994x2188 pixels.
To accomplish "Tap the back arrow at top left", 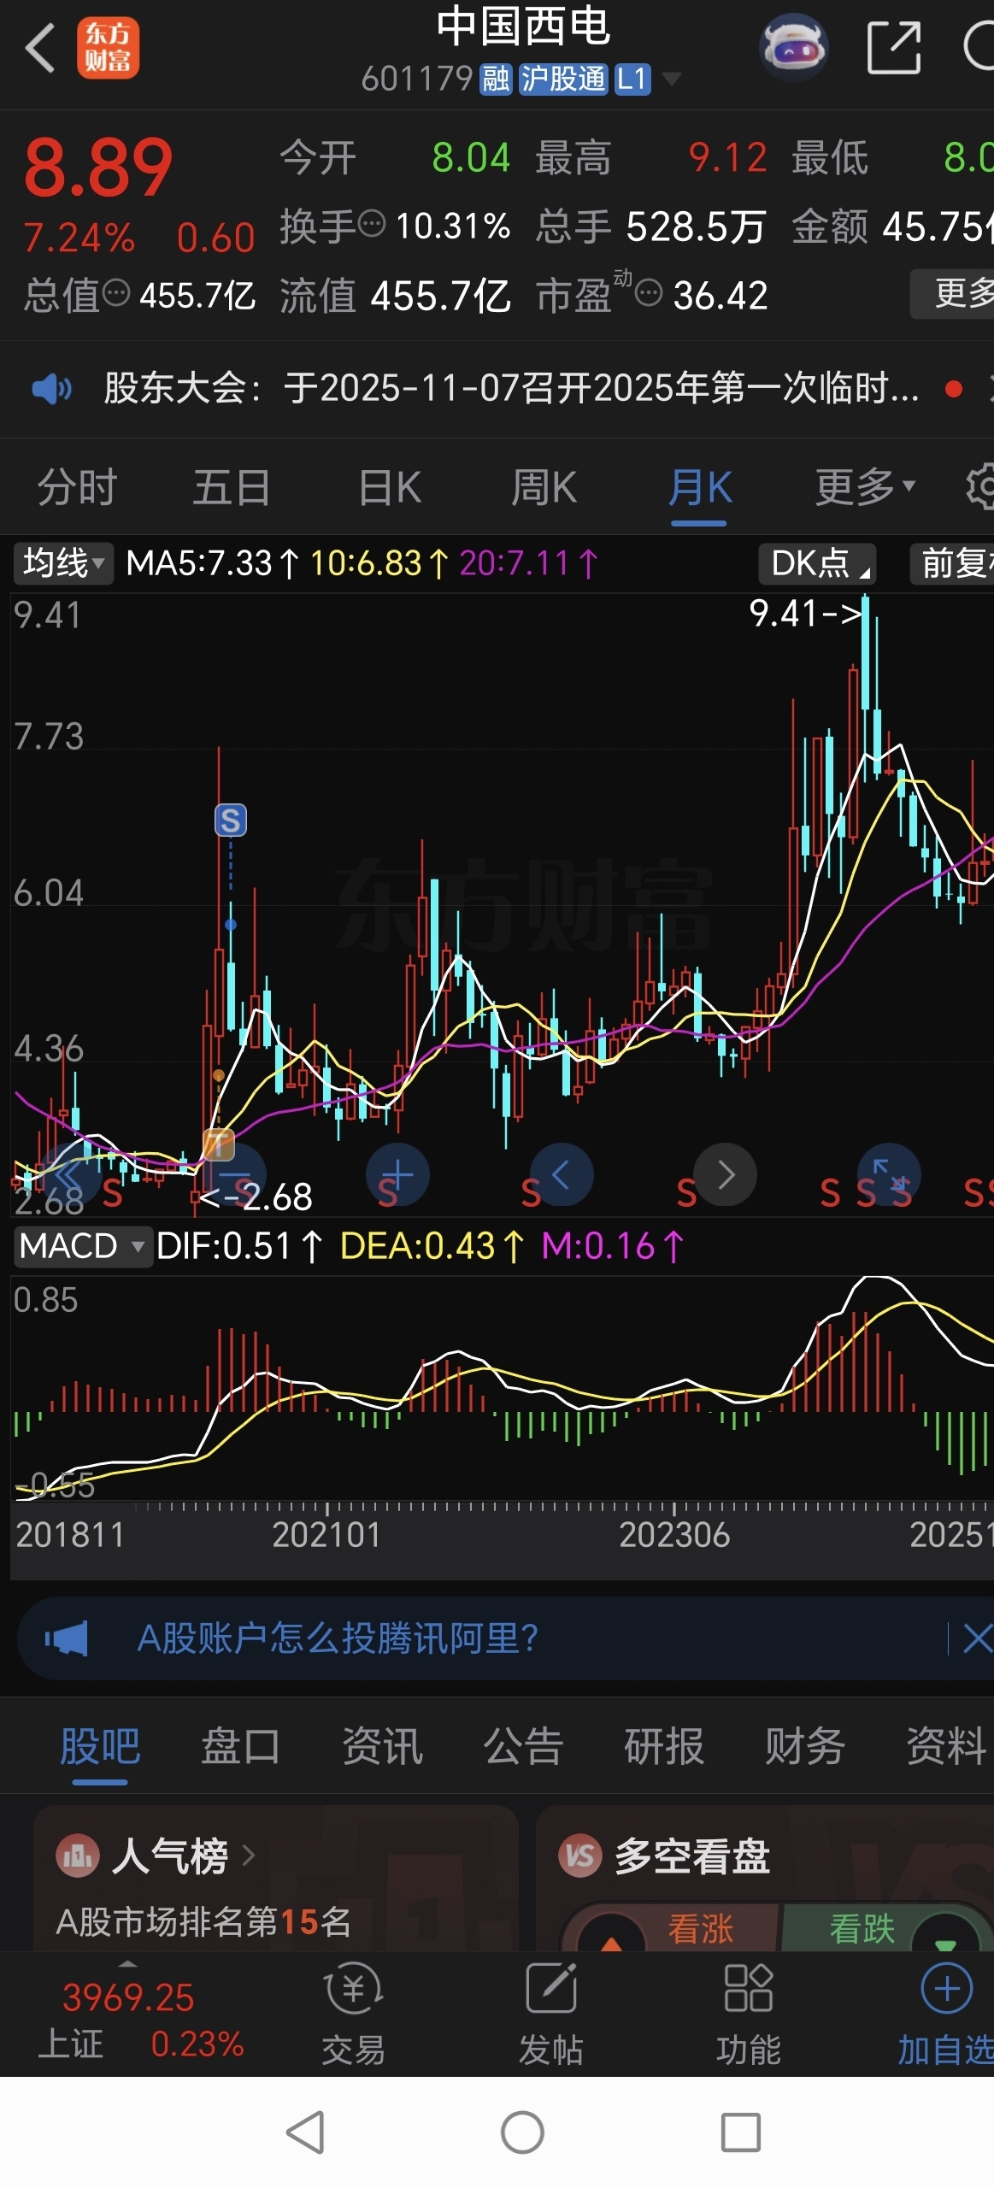I will click(40, 48).
